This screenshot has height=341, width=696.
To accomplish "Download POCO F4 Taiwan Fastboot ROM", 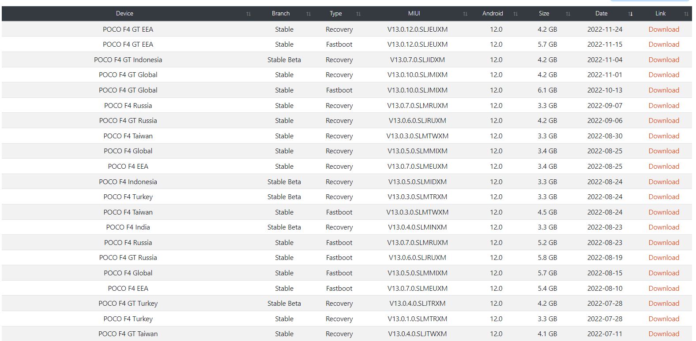I will click(x=663, y=212).
